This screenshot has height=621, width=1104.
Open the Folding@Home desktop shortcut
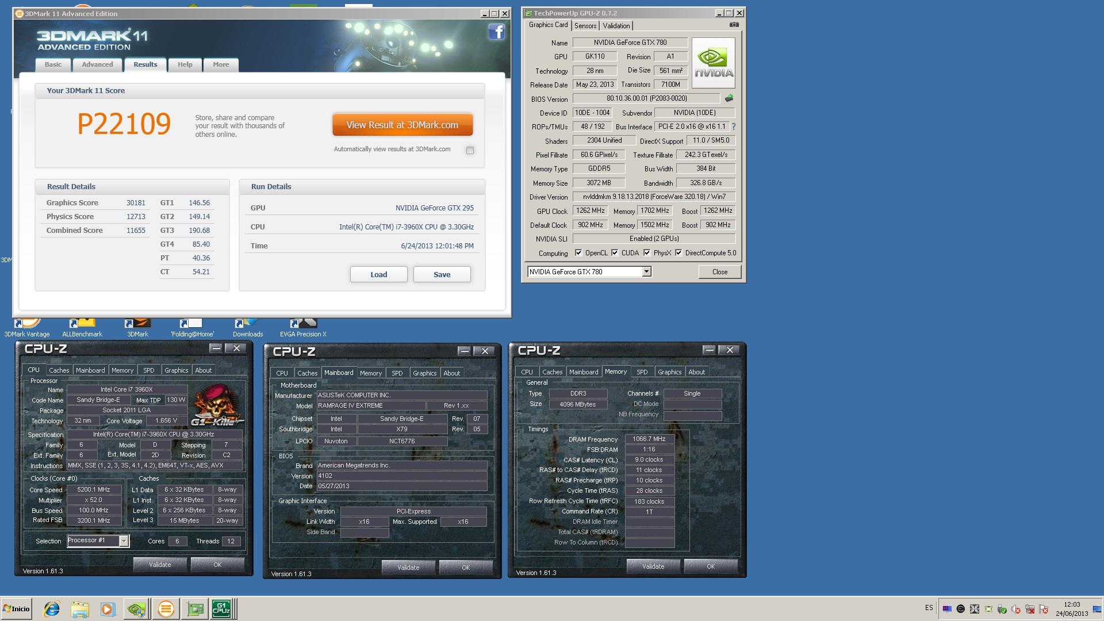(x=192, y=329)
